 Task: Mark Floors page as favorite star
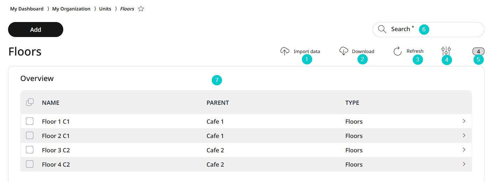pos(141,9)
